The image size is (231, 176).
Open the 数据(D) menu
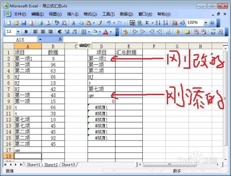(x=126, y=14)
